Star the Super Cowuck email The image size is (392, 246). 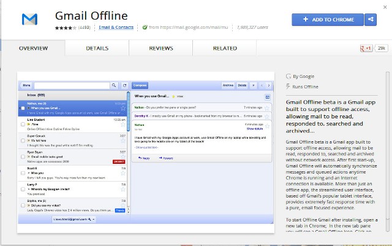coord(123,140)
